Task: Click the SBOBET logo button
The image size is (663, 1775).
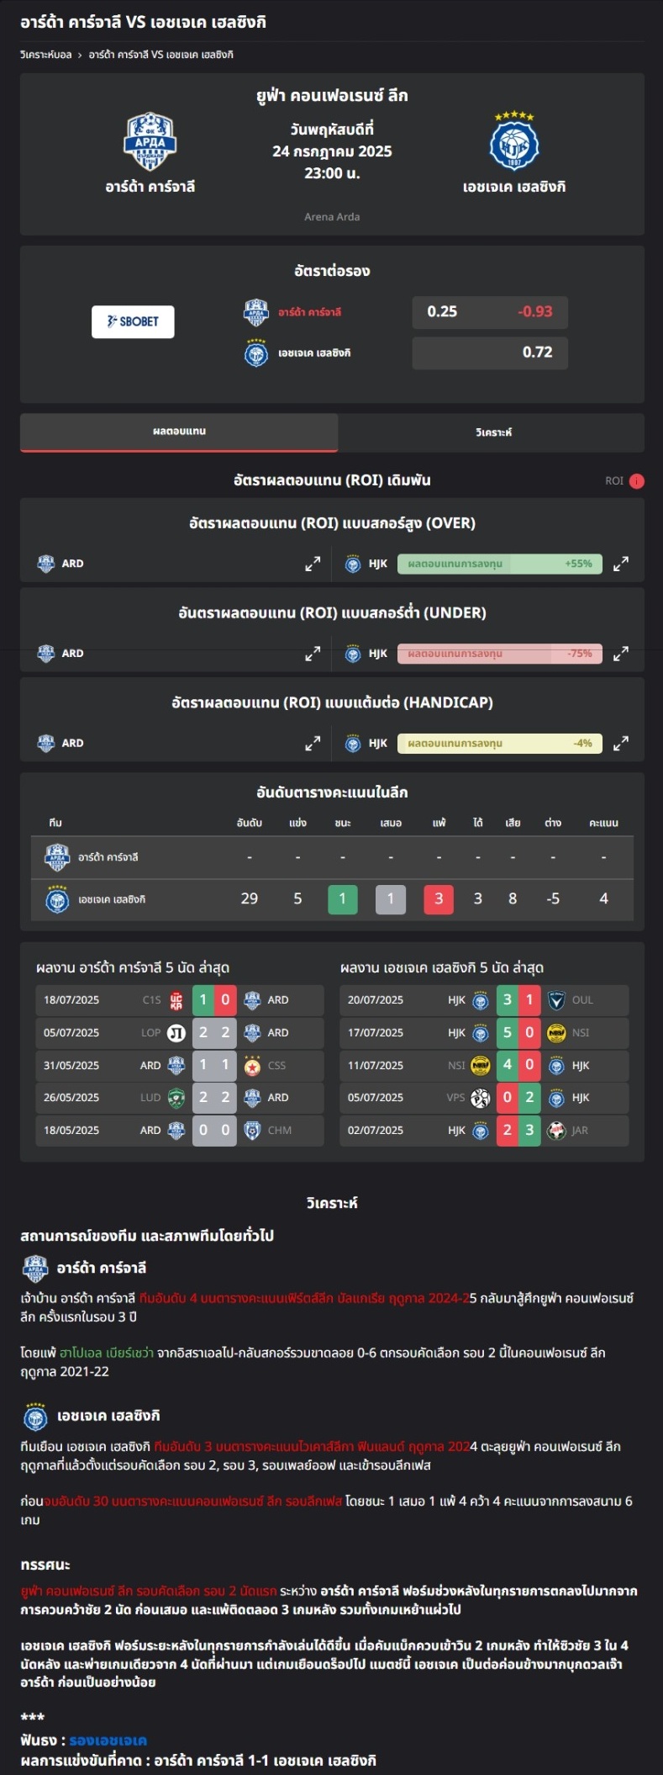Action: (133, 321)
